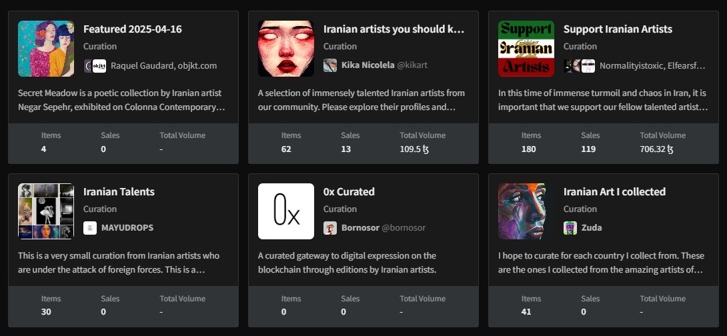Click the Support Iranian Artists flag thumbnail
This screenshot has height=336, width=727.
526,49
